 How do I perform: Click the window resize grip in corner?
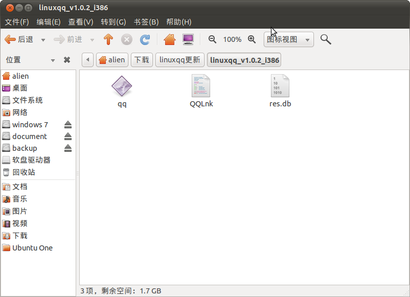coord(406,293)
